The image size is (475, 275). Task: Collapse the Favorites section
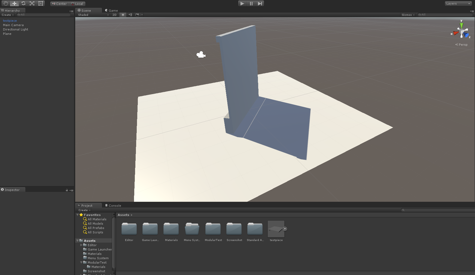(x=78, y=215)
